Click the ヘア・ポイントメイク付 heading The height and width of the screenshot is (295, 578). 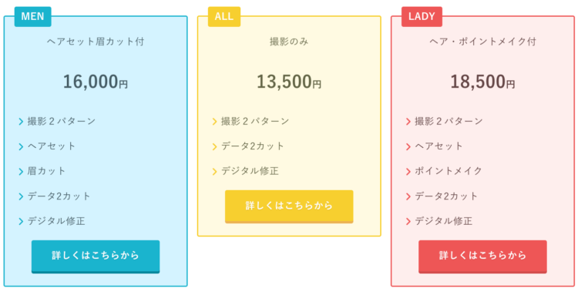tap(482, 42)
